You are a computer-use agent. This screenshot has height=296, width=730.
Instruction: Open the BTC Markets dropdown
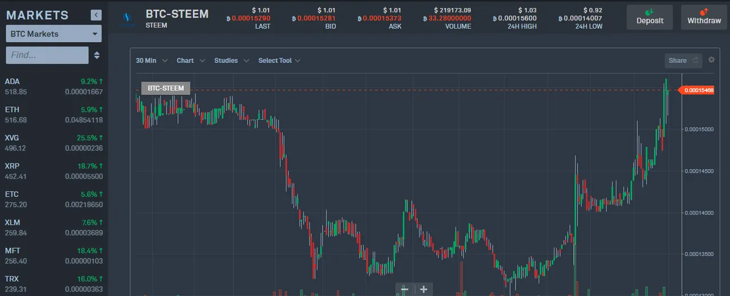coord(54,34)
